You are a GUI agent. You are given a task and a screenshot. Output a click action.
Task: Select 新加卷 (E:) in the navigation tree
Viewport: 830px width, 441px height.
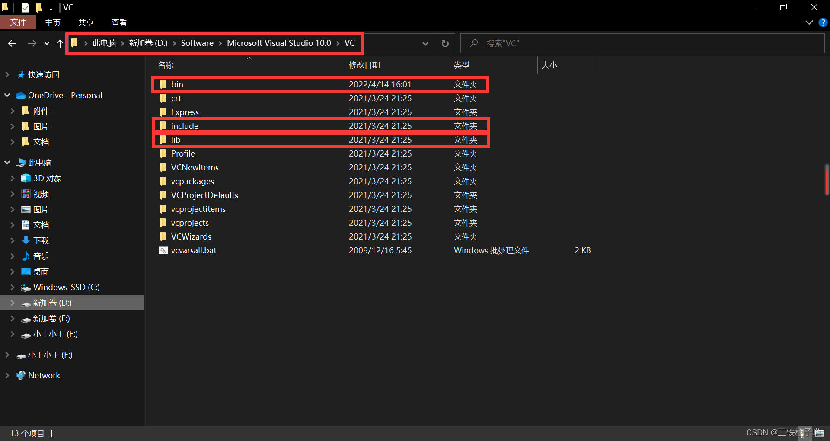coord(51,318)
